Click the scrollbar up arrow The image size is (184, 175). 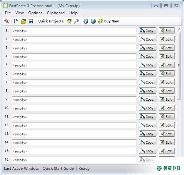coord(179,29)
